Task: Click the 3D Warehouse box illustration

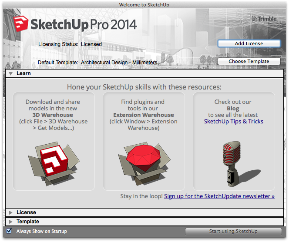Action: point(54,164)
